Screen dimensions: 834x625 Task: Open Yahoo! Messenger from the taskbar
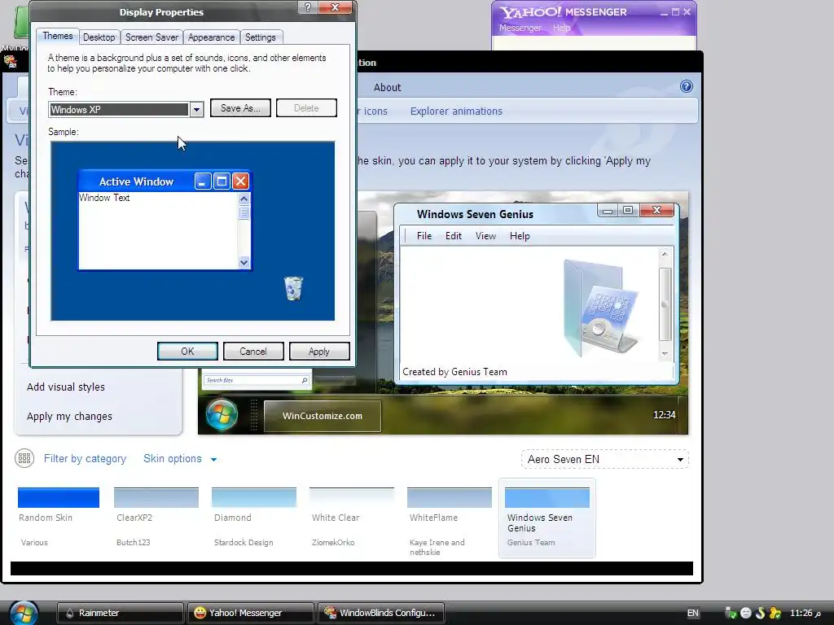250,613
